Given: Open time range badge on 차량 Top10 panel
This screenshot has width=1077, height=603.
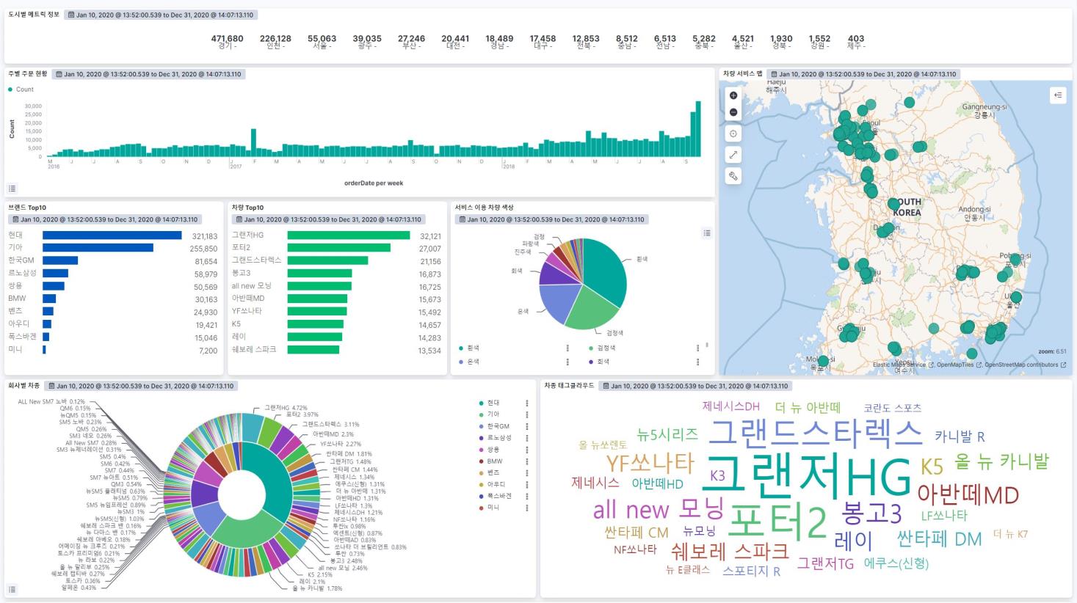Looking at the screenshot, I should 328,219.
